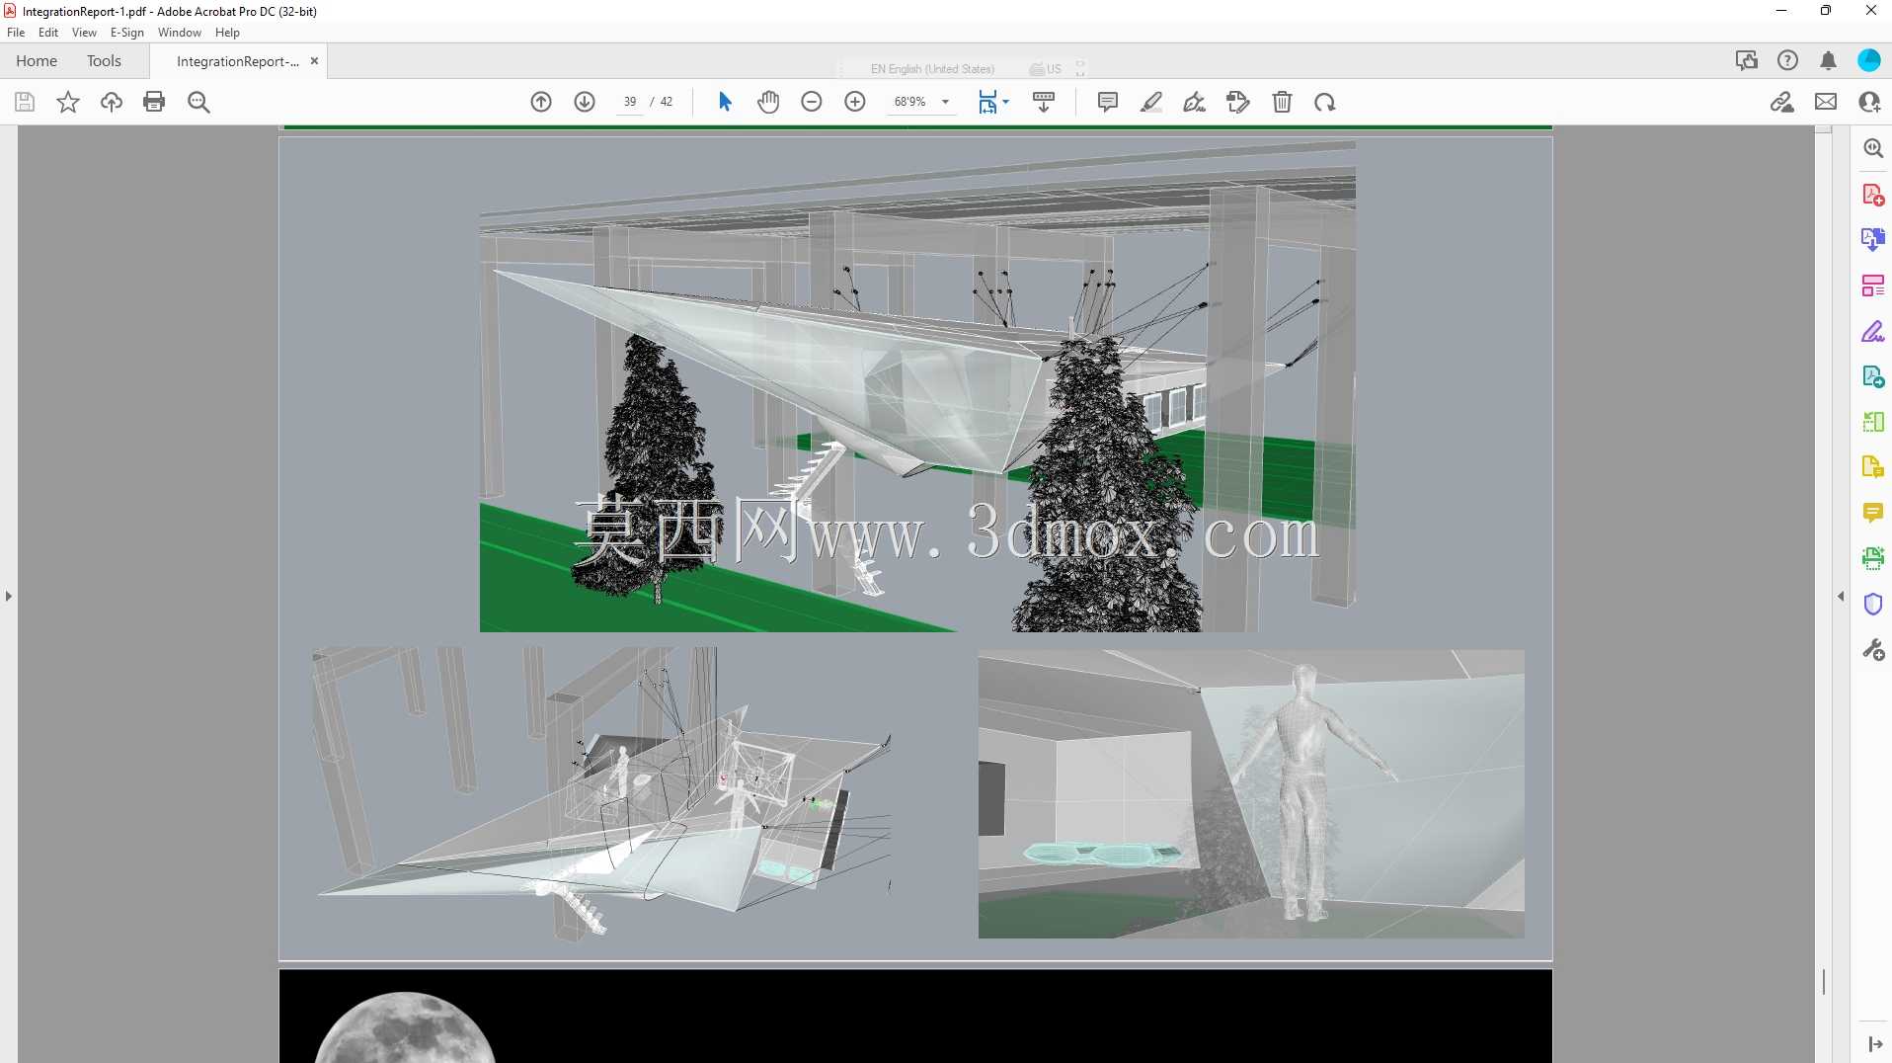The image size is (1892, 1063).
Task: Select the Highlight text pen
Action: (1151, 102)
